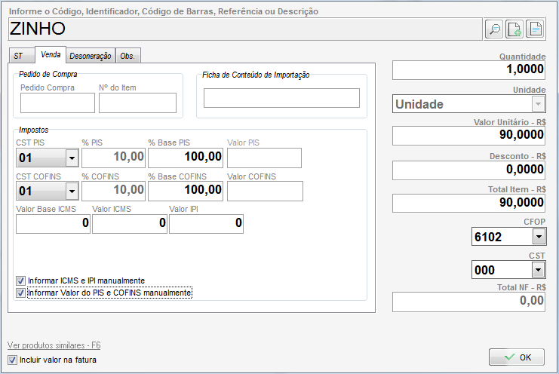
Task: Click the document details icon
Action: coord(534,29)
